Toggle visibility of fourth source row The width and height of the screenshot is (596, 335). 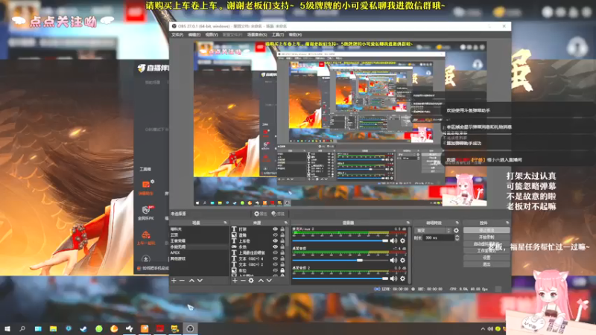275,247
